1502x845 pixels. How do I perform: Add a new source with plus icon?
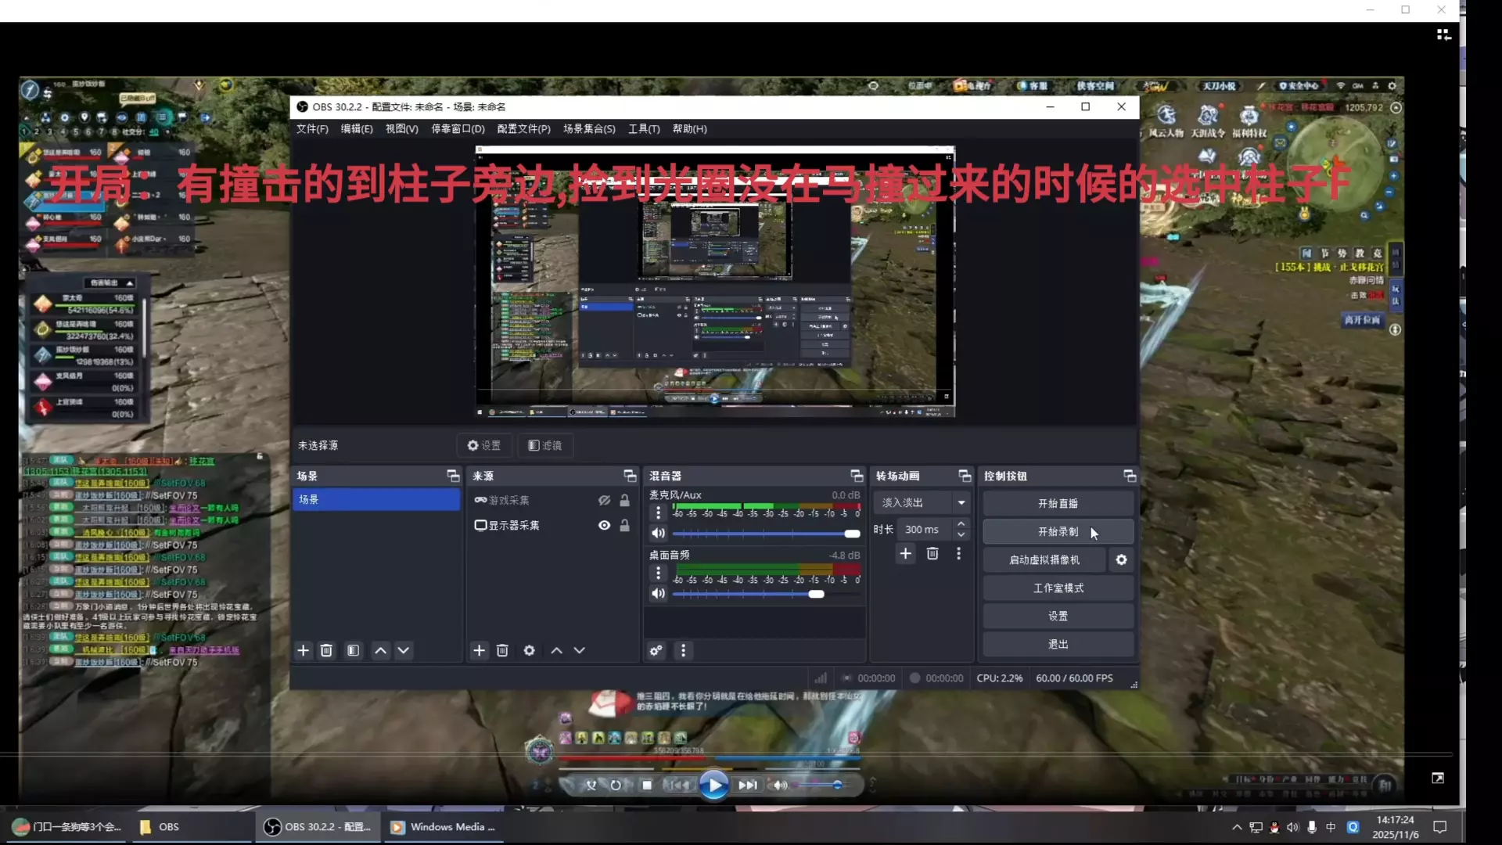(479, 650)
